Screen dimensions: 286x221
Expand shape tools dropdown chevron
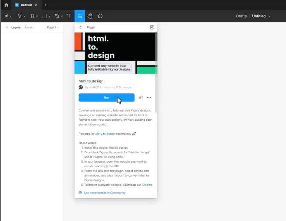(x=49, y=16)
